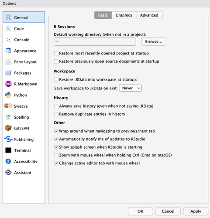Select the Packages label in the sidebar
This screenshot has width=210, height=218.
tap(23, 73)
